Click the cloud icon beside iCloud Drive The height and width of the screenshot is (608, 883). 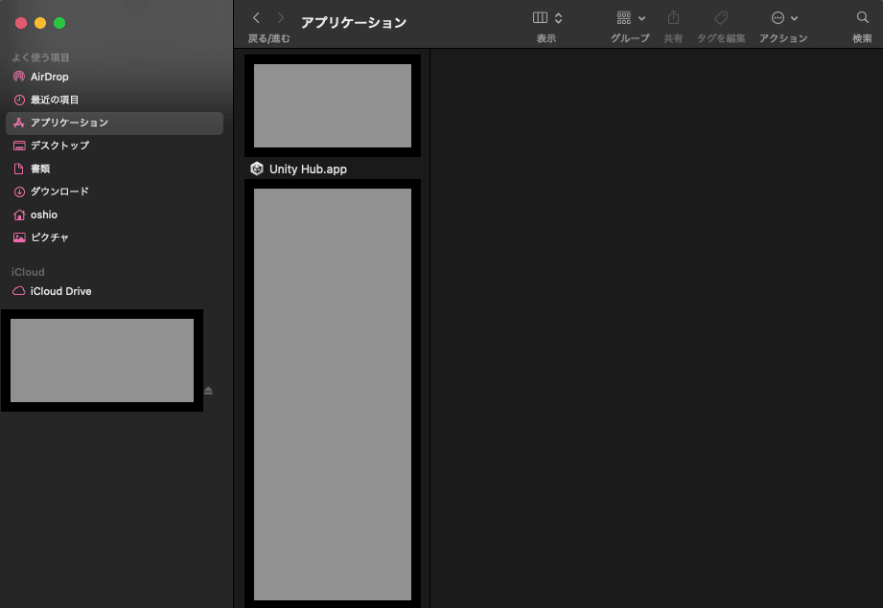coord(19,291)
